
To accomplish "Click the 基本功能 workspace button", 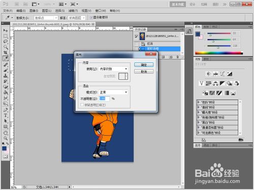I will [x=178, y=4].
